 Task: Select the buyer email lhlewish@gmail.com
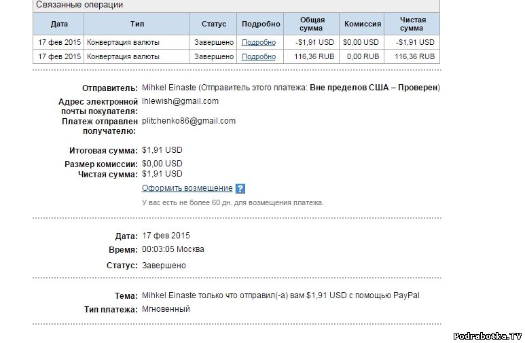click(x=180, y=101)
